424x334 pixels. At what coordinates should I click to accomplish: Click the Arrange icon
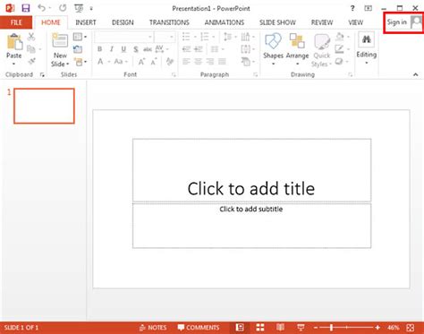coord(297,41)
